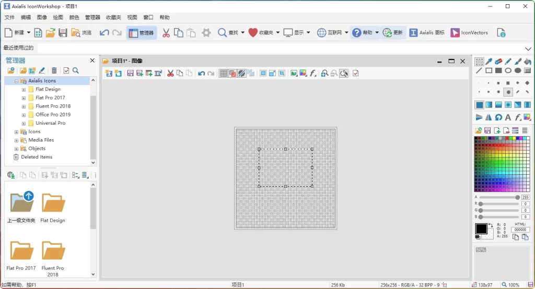Select the rectangular selection tool
Screen dimensions: 535x289
(x=480, y=62)
